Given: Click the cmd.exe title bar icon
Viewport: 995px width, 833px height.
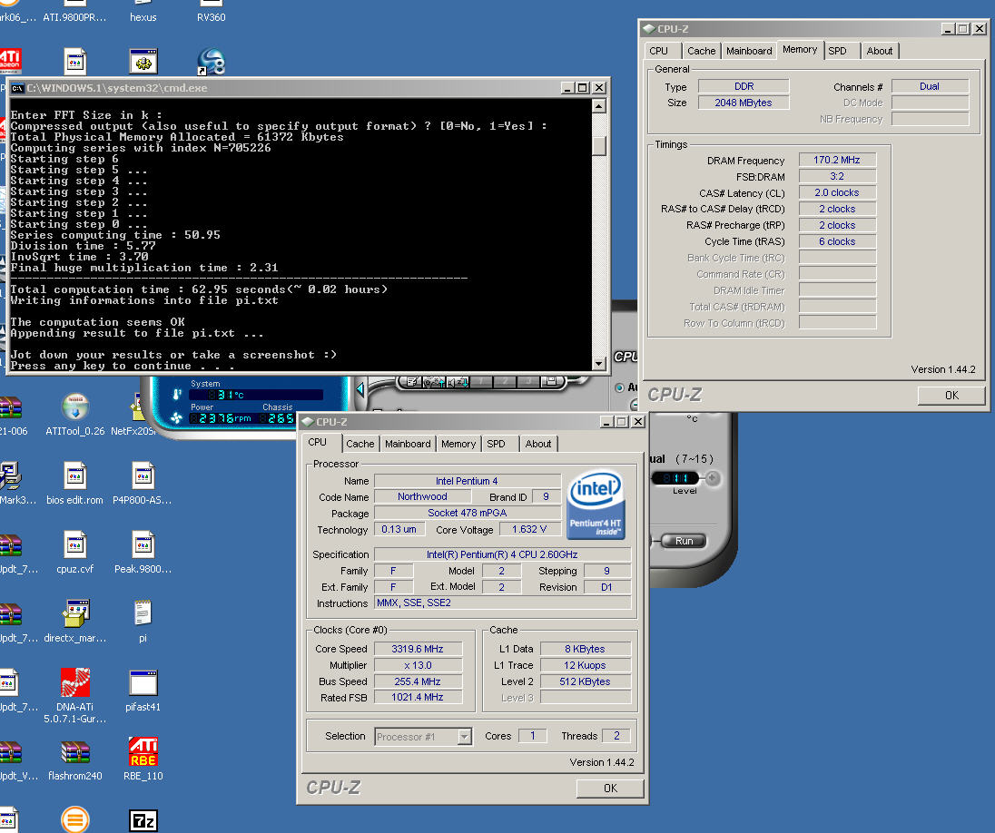Looking at the screenshot, I should [17, 88].
